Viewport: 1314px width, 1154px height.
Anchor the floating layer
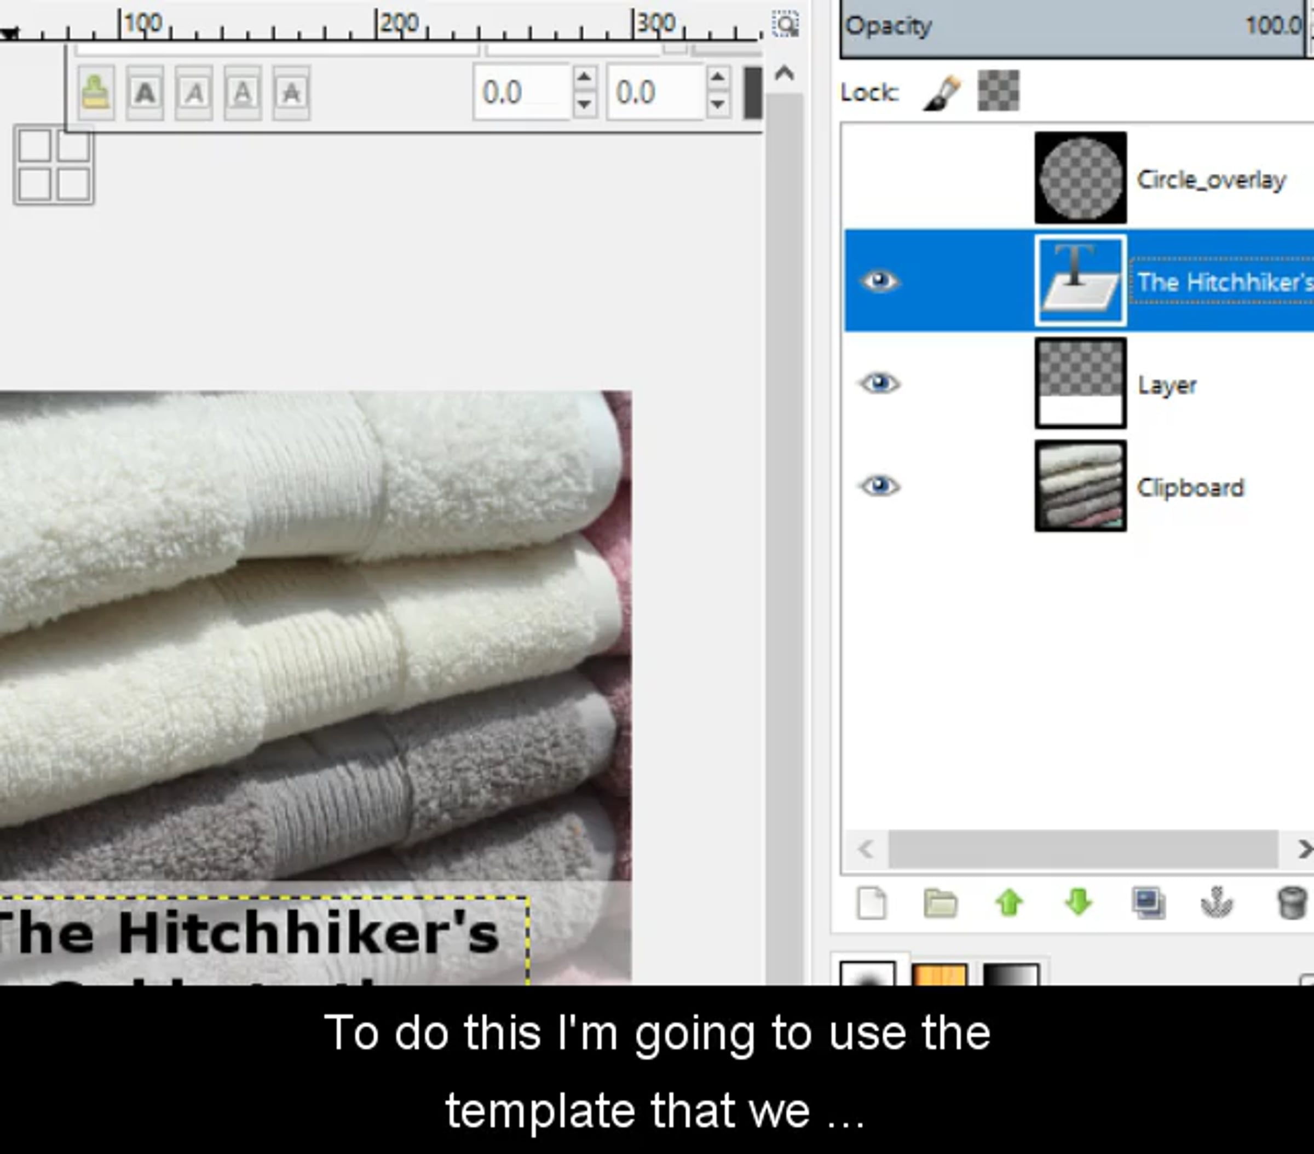1217,903
